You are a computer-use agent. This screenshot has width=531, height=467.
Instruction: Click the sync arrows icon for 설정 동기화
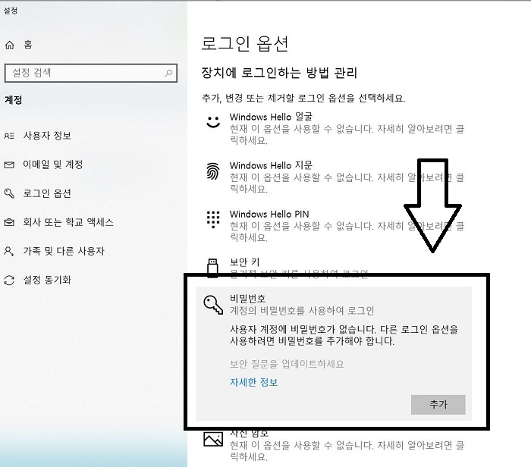pyautogui.click(x=9, y=281)
